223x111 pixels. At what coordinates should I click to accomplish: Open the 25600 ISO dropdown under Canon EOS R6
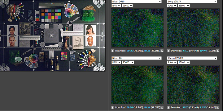point(184,62)
